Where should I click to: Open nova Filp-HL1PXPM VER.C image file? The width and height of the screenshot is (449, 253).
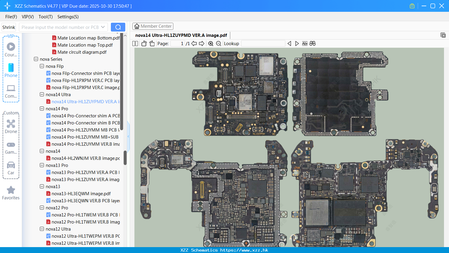pos(83,87)
